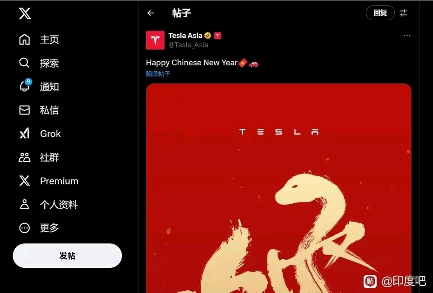
Task: Click 翻译帖子 translate post link
Action: click(x=158, y=73)
